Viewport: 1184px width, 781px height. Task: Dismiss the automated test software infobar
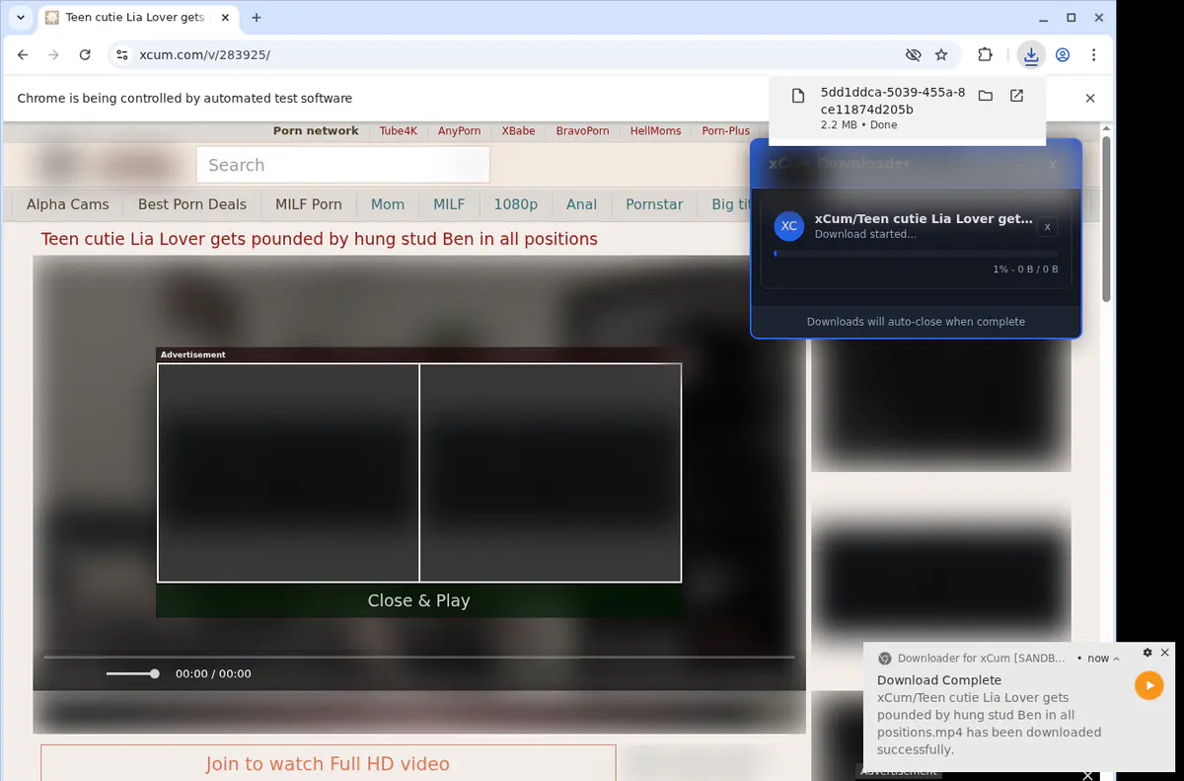click(x=1090, y=98)
